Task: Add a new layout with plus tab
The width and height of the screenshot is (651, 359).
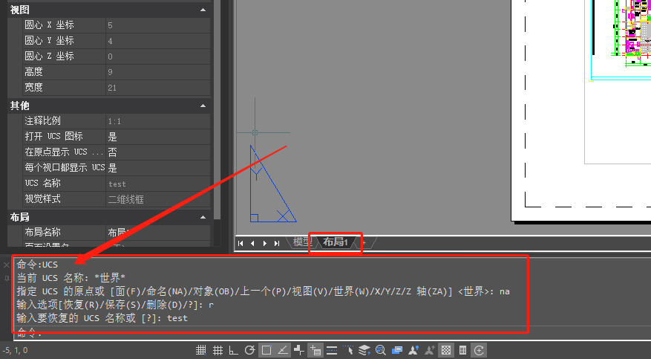Action: pyautogui.click(x=364, y=242)
